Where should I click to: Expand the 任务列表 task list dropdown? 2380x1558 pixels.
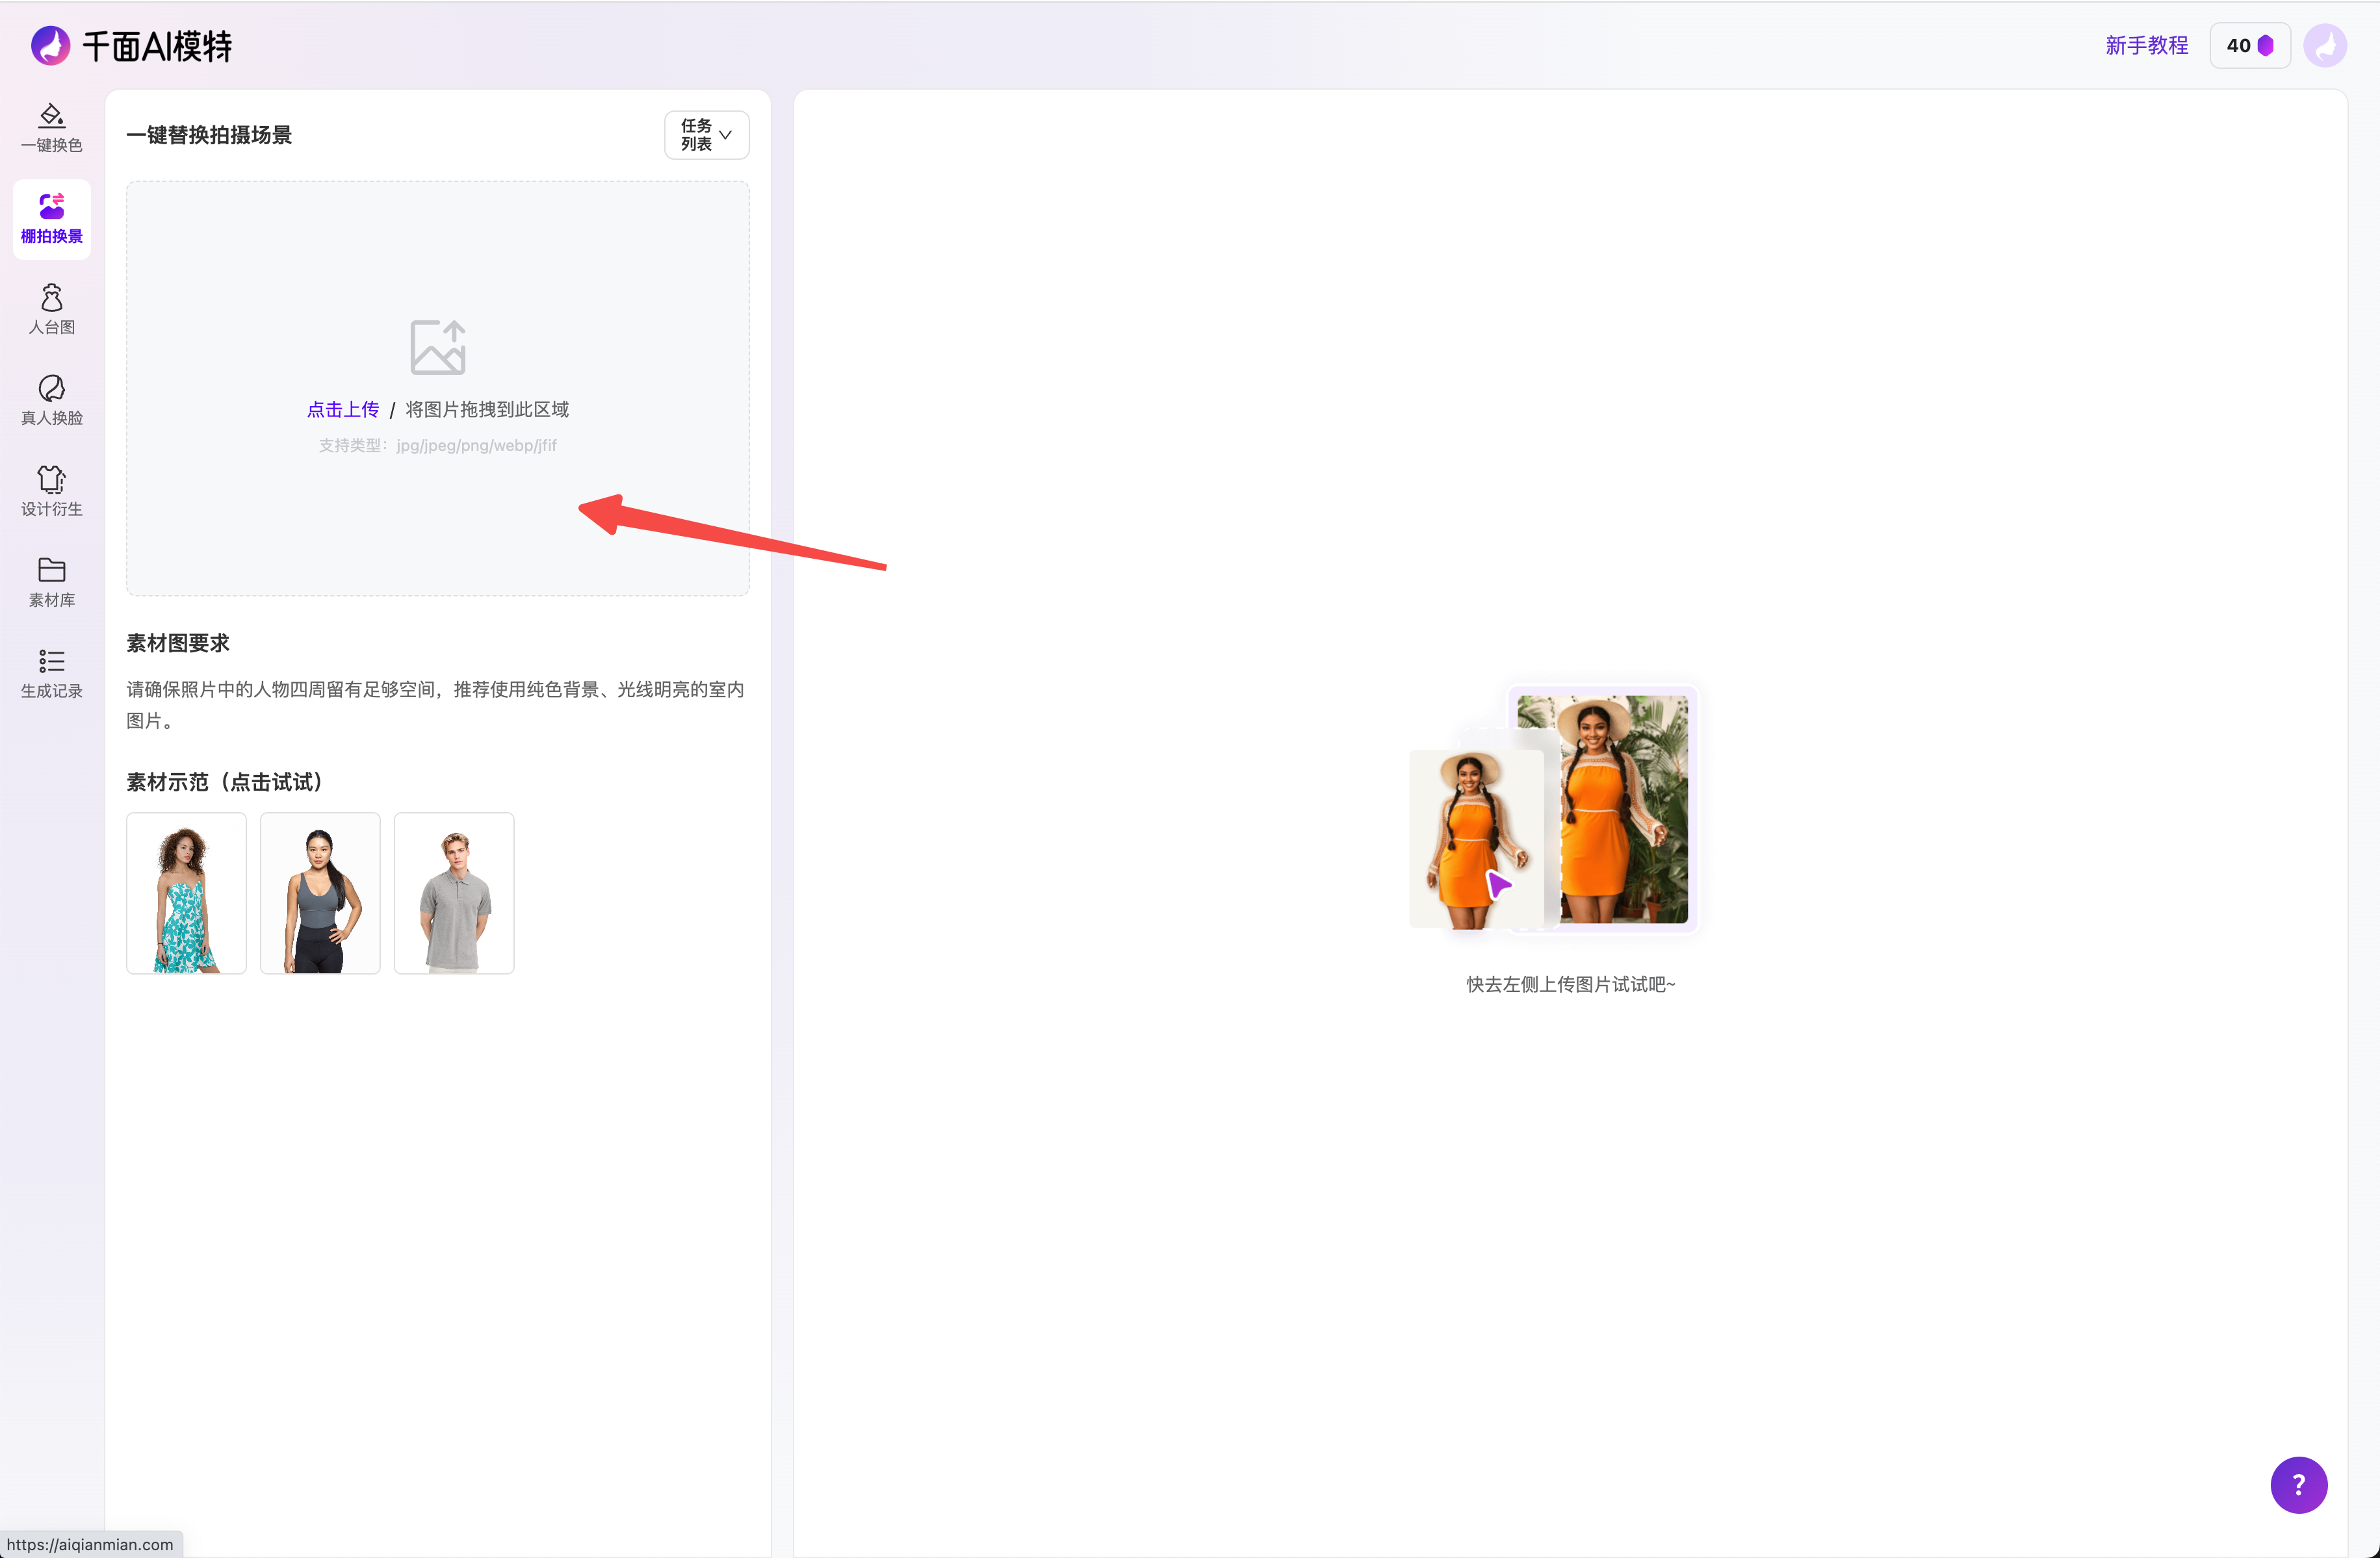706,135
